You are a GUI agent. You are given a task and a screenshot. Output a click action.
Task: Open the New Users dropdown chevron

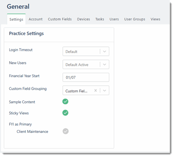tap(105, 65)
